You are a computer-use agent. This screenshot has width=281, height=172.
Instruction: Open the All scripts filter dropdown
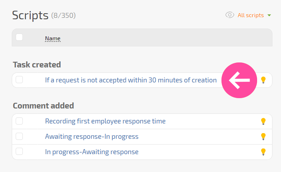[251, 15]
